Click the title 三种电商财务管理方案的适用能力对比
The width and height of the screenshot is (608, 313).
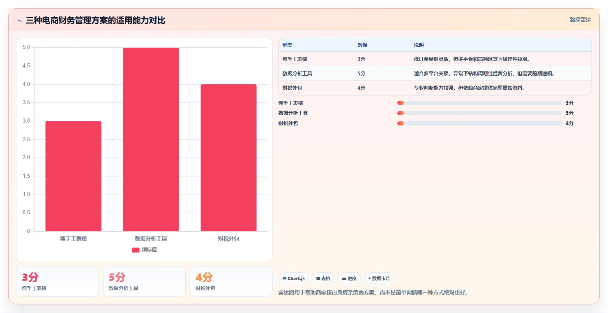pyautogui.click(x=95, y=20)
